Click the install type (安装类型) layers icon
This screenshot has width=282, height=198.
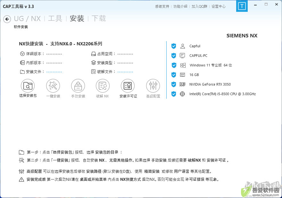94,63
